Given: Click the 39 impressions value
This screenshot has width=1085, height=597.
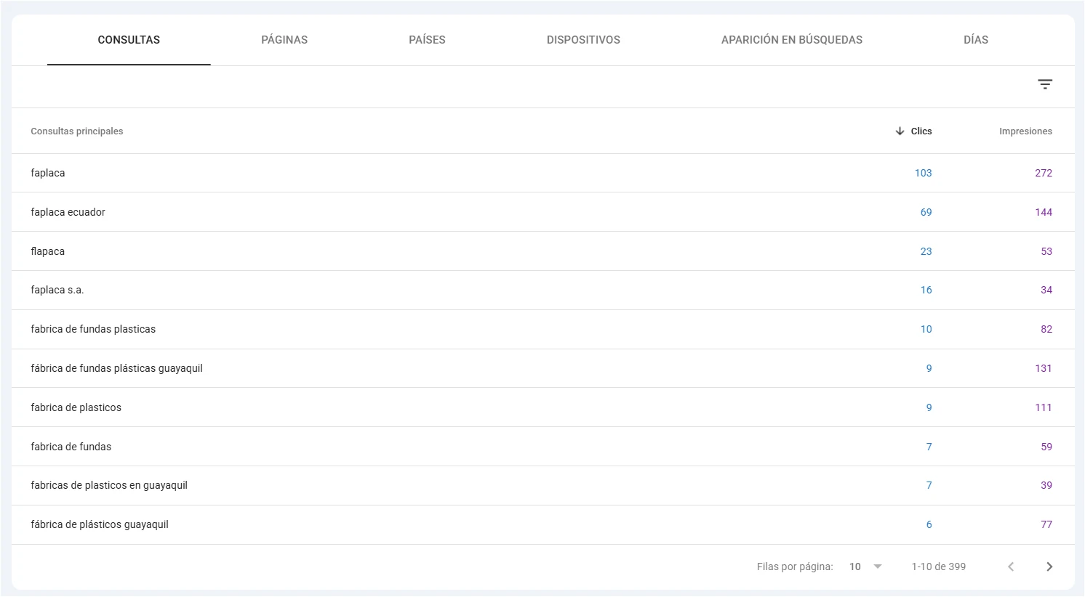Looking at the screenshot, I should 1046,485.
